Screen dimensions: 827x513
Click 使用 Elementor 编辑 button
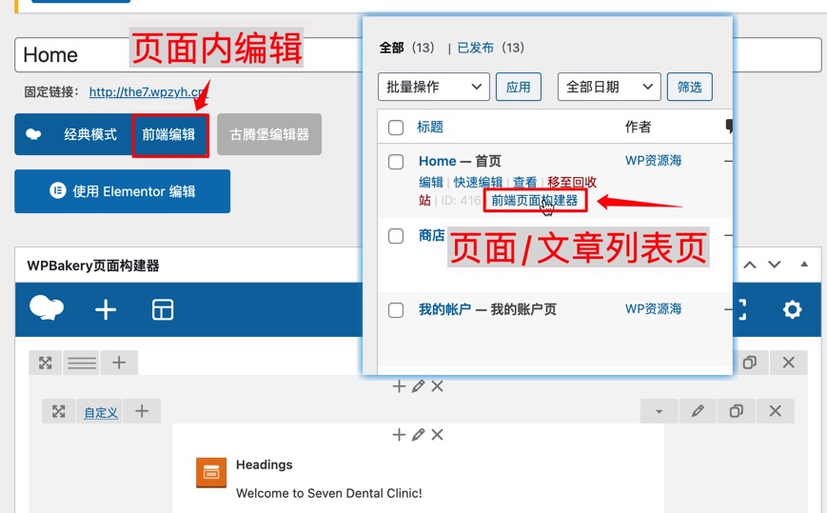click(123, 191)
